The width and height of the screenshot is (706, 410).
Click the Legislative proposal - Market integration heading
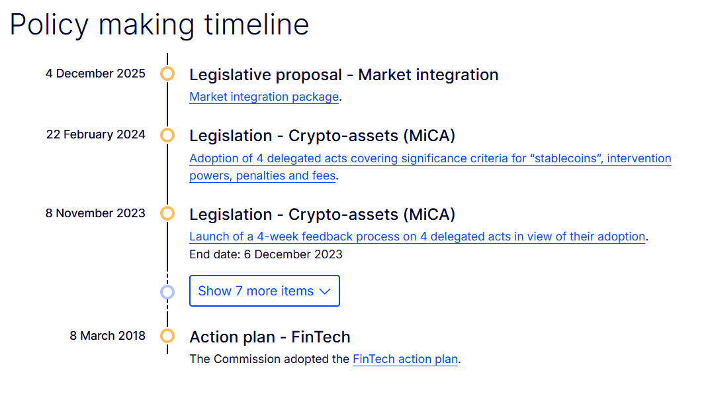coord(343,75)
